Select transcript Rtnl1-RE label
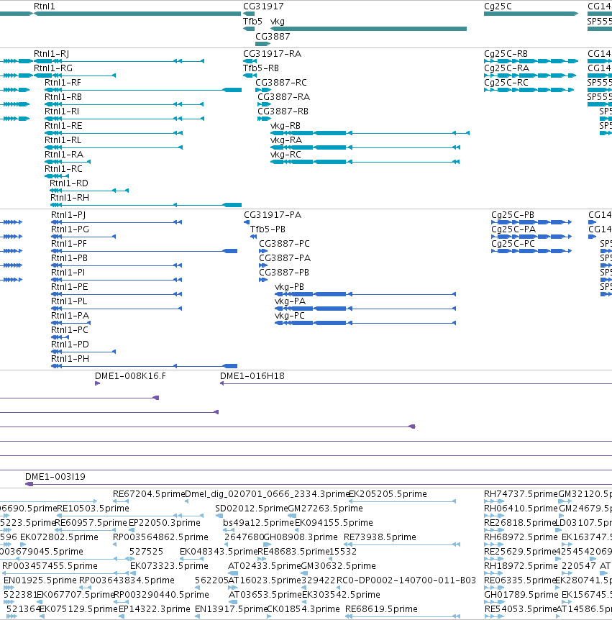 point(63,125)
